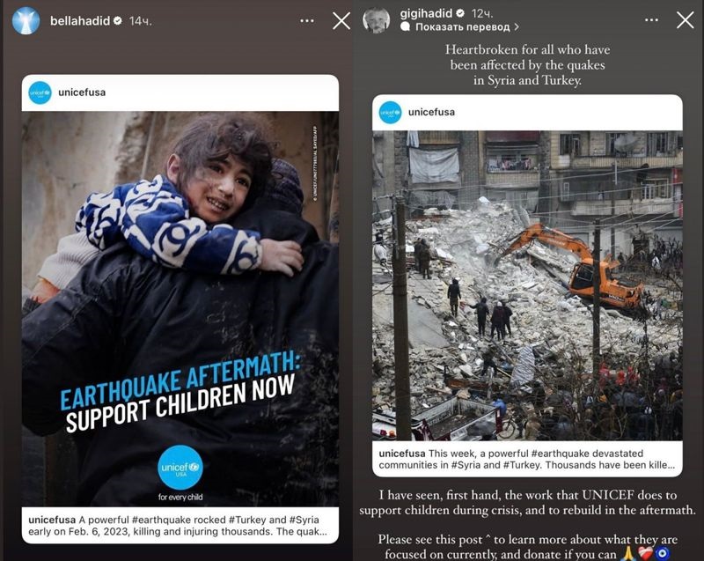
Task: Click the 'Показать перевод' translation link
Action: [x=463, y=27]
